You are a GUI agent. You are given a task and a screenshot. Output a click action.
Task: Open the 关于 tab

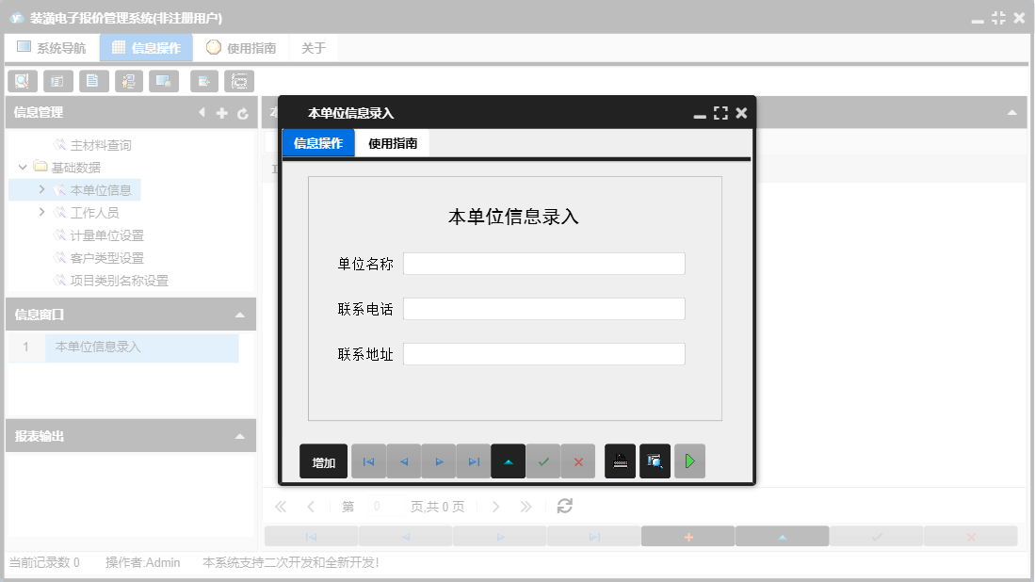coord(314,46)
